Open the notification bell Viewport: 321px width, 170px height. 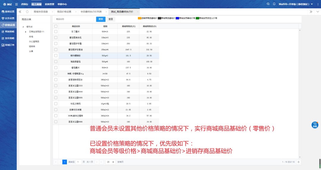[x=274, y=4]
